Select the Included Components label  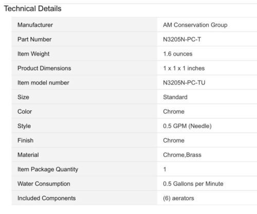pos(46,198)
